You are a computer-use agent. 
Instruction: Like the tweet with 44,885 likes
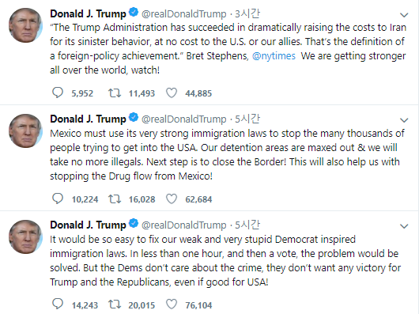click(x=172, y=93)
